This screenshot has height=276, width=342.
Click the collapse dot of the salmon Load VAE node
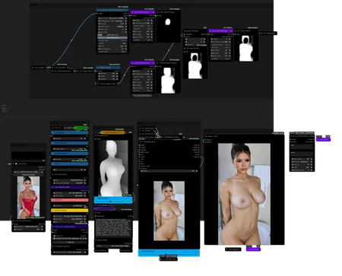coord(52,200)
